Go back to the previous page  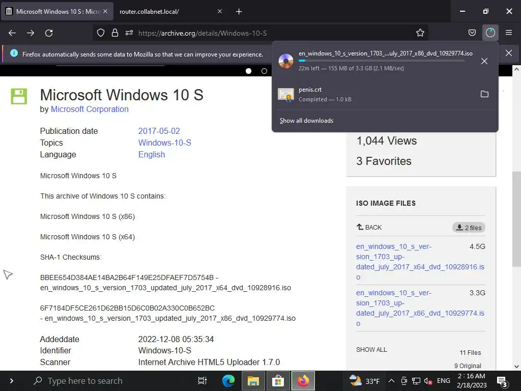12,33
